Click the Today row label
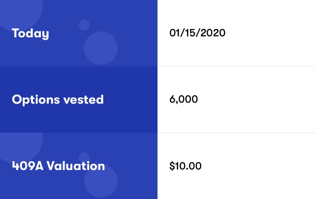Viewport: 315px width, 199px height. tap(31, 33)
